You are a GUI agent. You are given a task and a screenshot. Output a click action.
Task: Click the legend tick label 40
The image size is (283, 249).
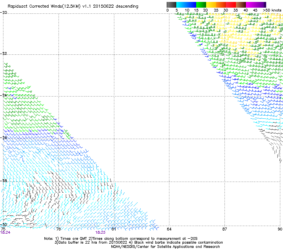[x=246, y=10]
